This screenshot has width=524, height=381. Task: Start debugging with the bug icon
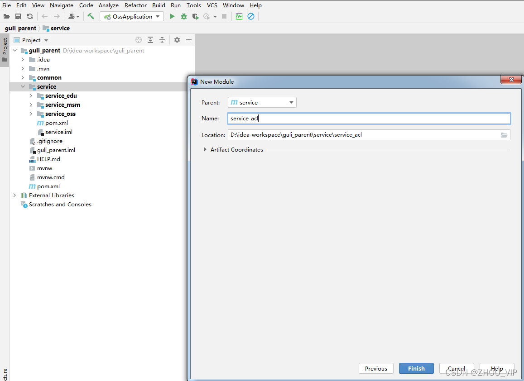[x=184, y=16]
